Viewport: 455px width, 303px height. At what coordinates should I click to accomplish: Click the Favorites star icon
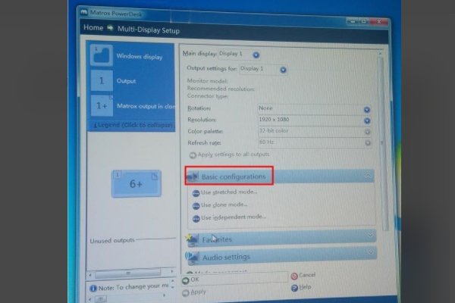point(193,239)
